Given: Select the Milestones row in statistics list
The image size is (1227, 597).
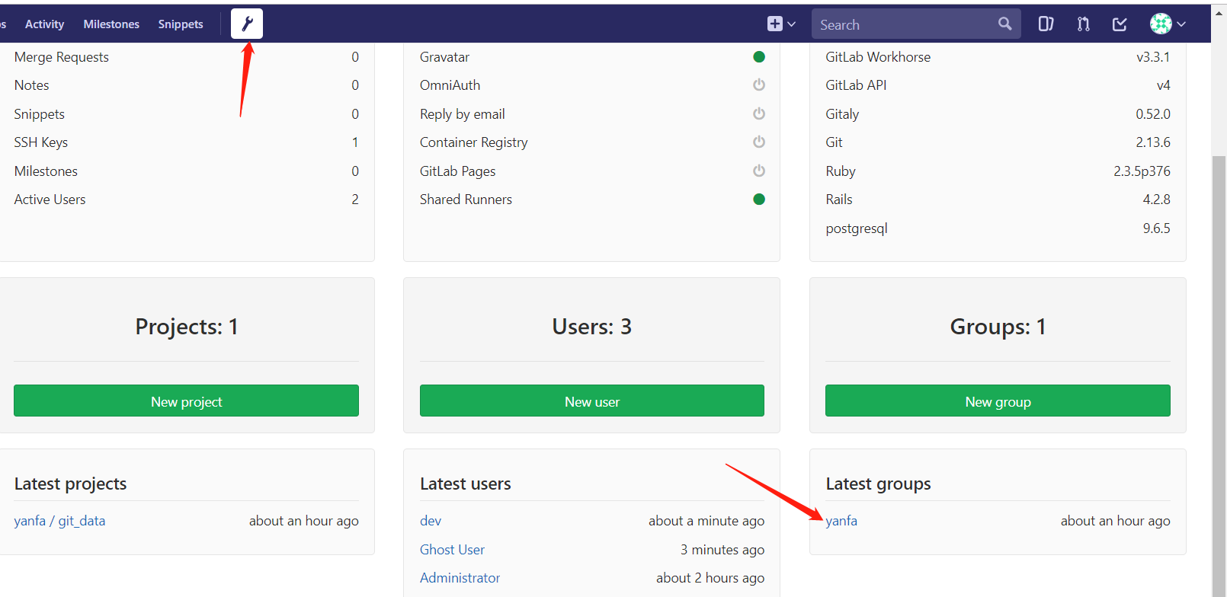Looking at the screenshot, I should 46,171.
